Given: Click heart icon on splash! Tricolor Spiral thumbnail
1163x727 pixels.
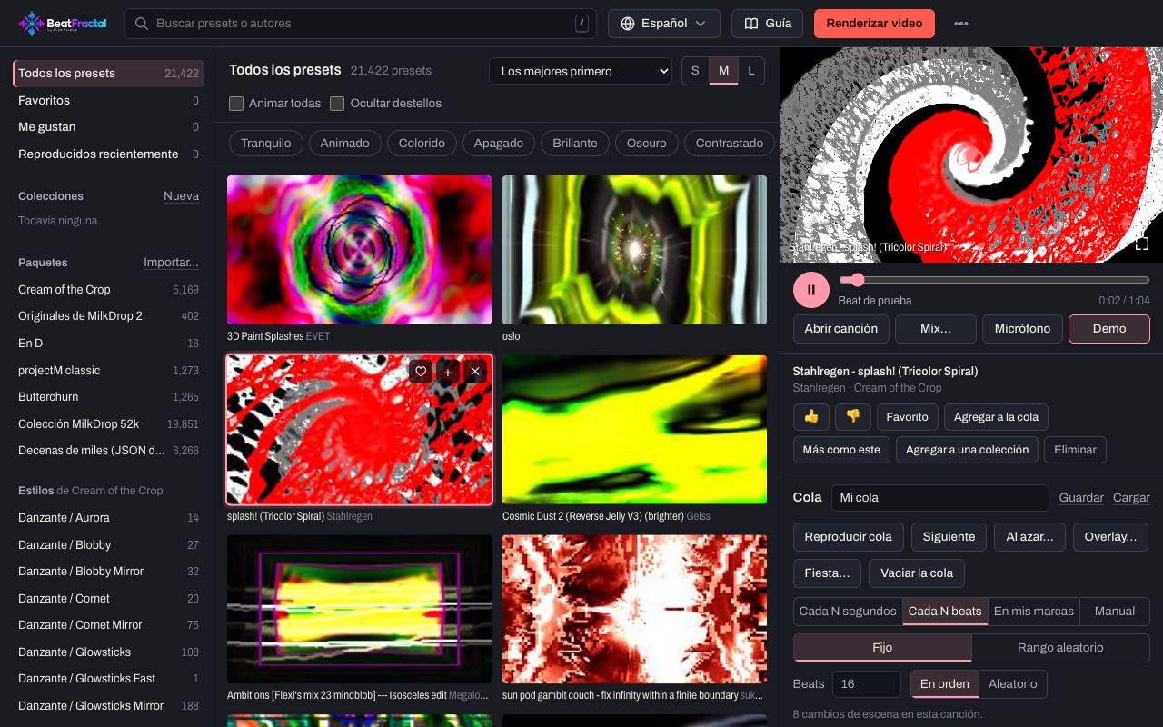Looking at the screenshot, I should (421, 371).
